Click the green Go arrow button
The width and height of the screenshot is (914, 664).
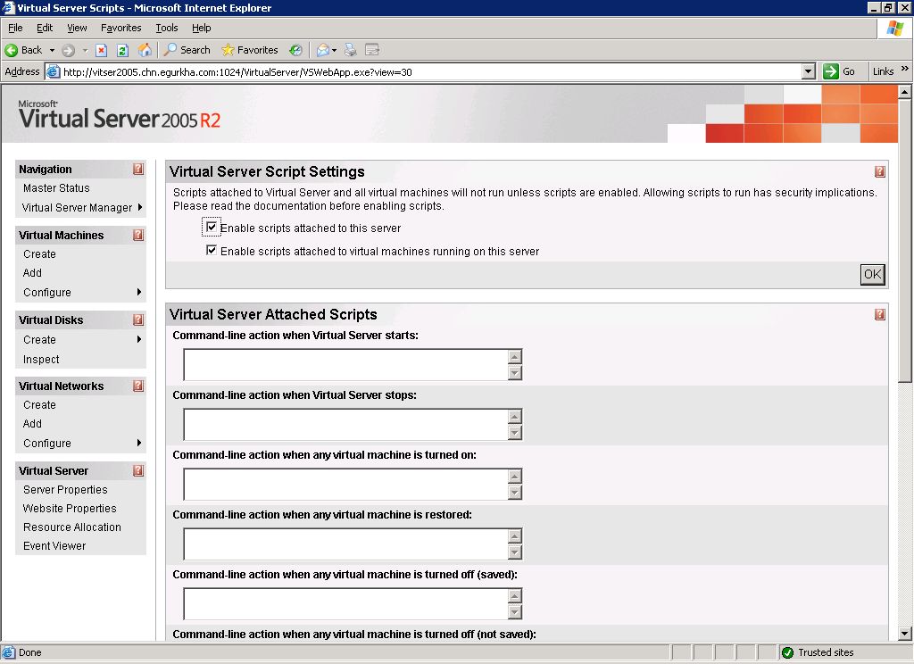pyautogui.click(x=831, y=71)
